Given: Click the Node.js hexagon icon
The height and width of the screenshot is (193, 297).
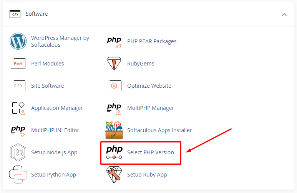Looking at the screenshot, I should [18, 152].
